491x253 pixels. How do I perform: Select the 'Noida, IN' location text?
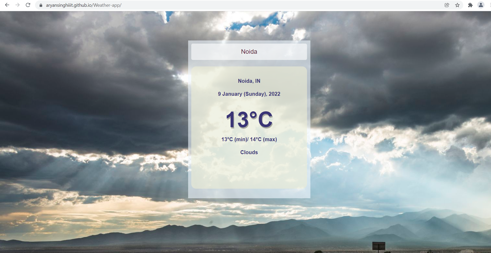coord(249,81)
